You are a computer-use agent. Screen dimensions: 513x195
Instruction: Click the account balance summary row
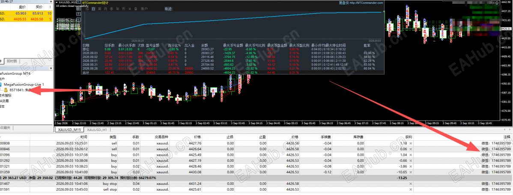[256, 178]
